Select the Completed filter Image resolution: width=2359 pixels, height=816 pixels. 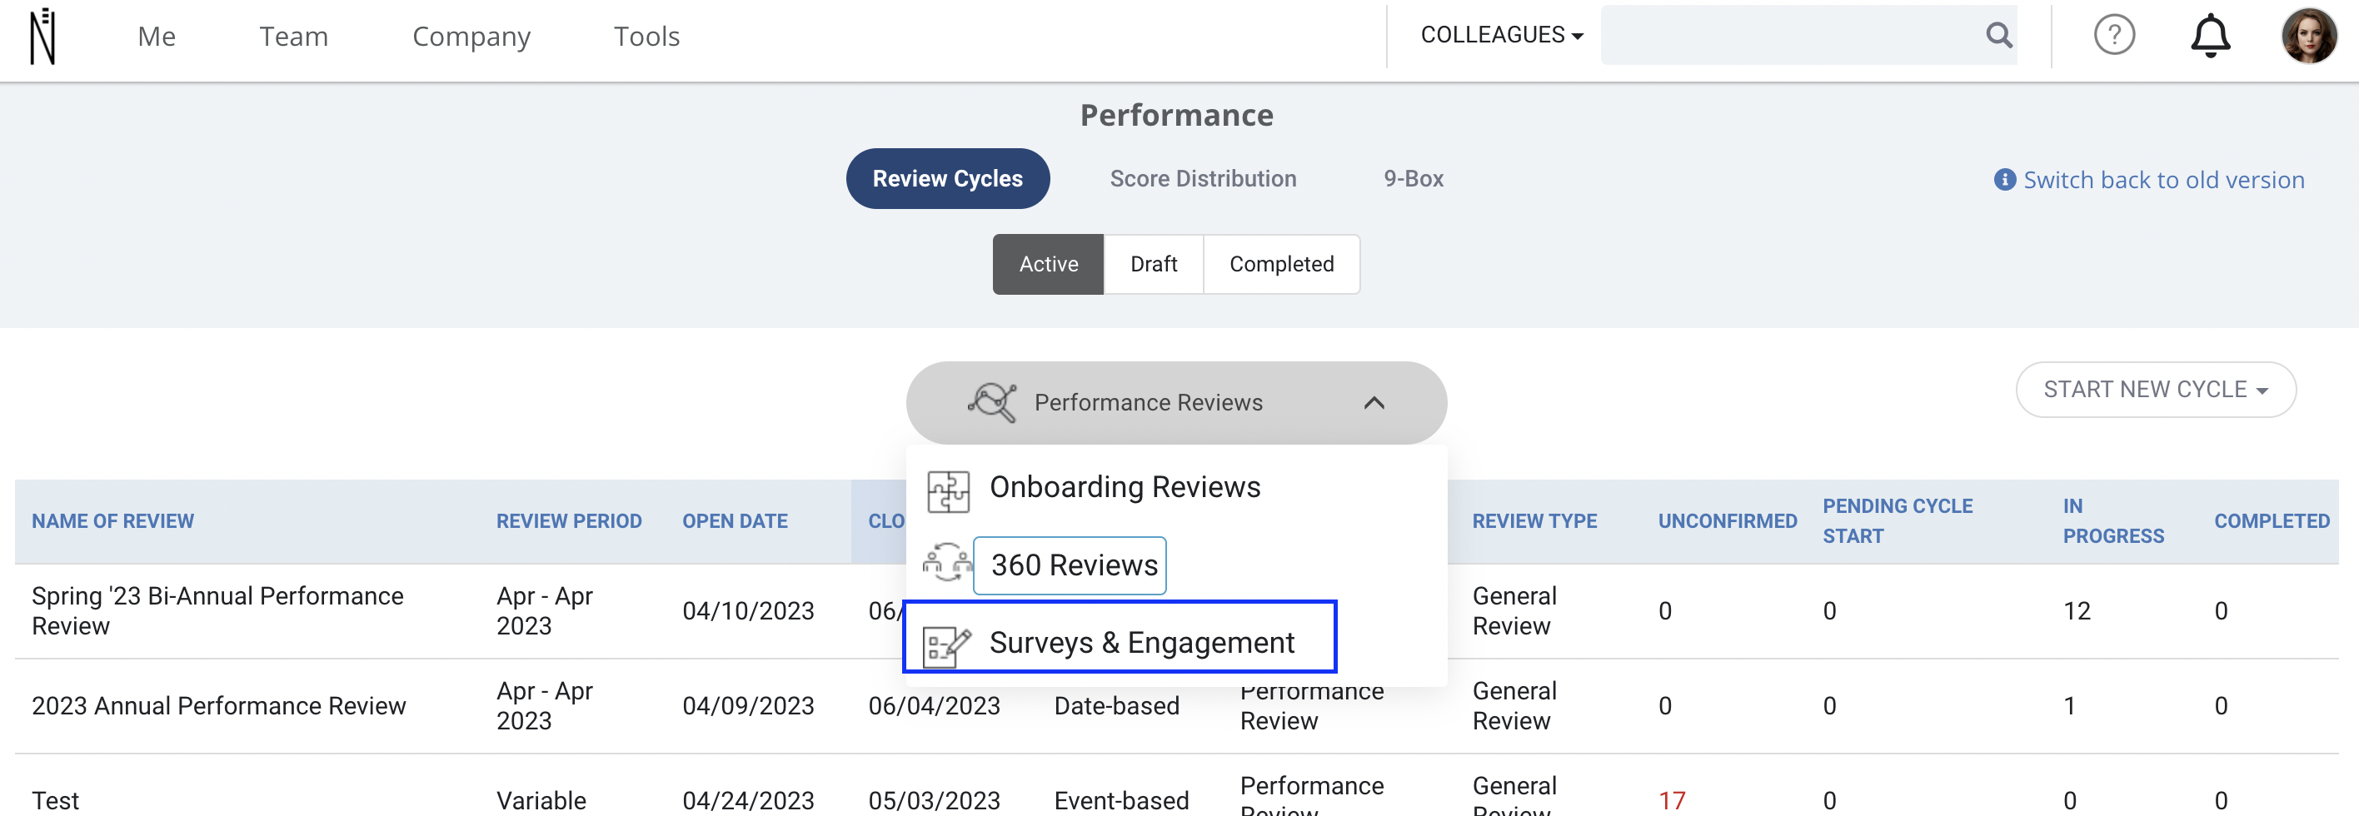click(1280, 264)
